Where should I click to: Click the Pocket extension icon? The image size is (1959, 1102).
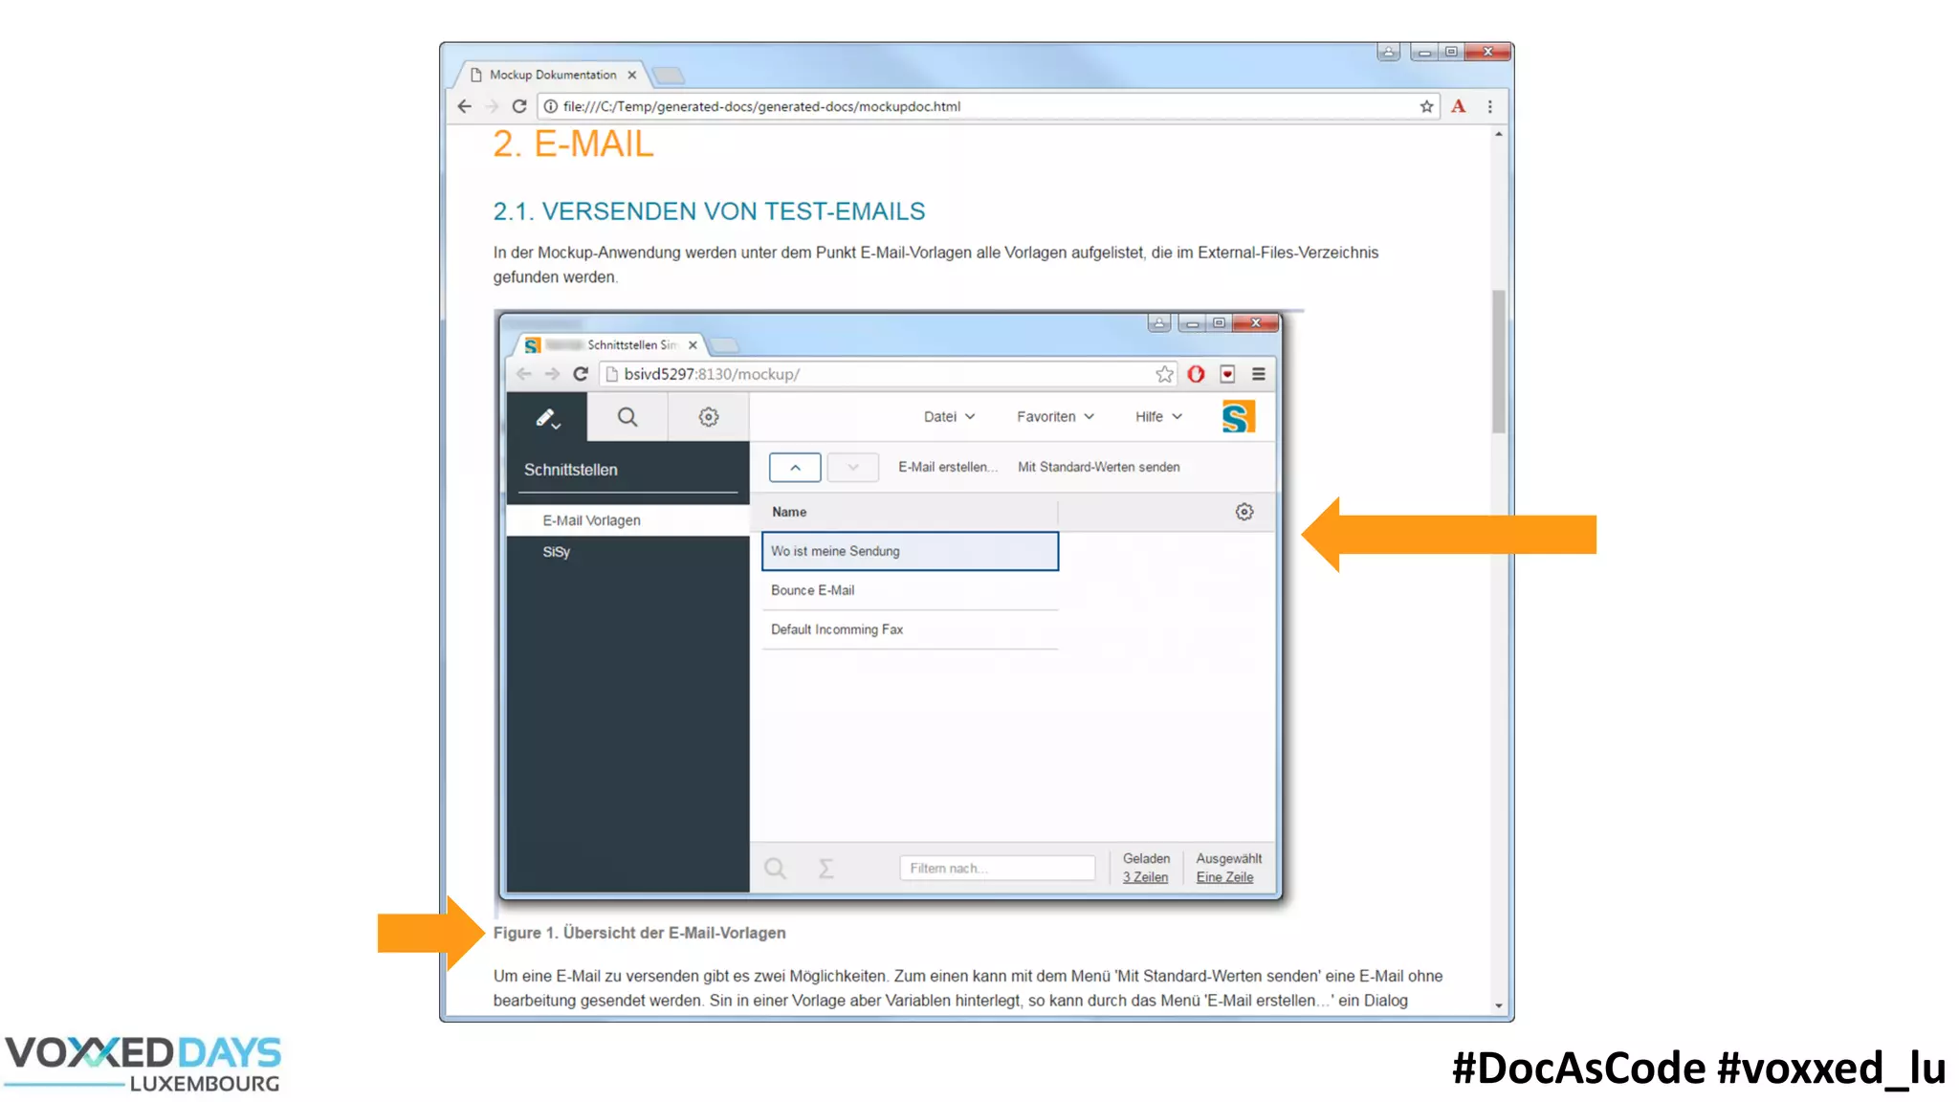(x=1227, y=374)
